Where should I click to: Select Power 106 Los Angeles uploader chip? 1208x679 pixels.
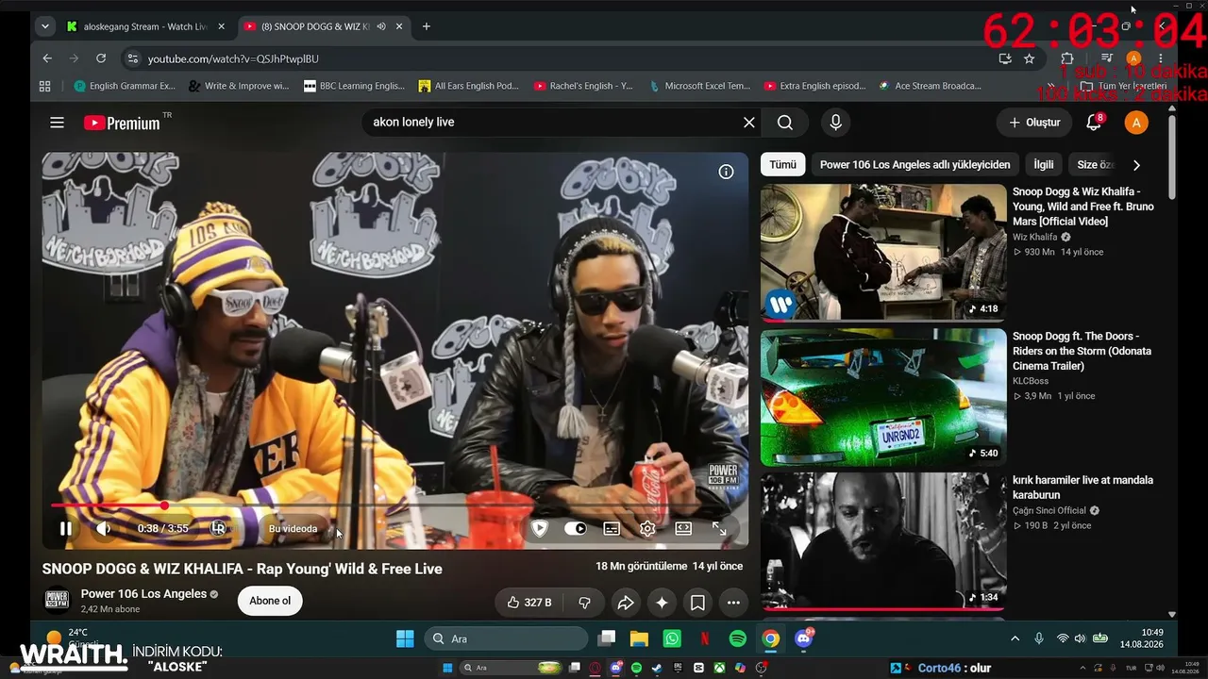point(915,164)
